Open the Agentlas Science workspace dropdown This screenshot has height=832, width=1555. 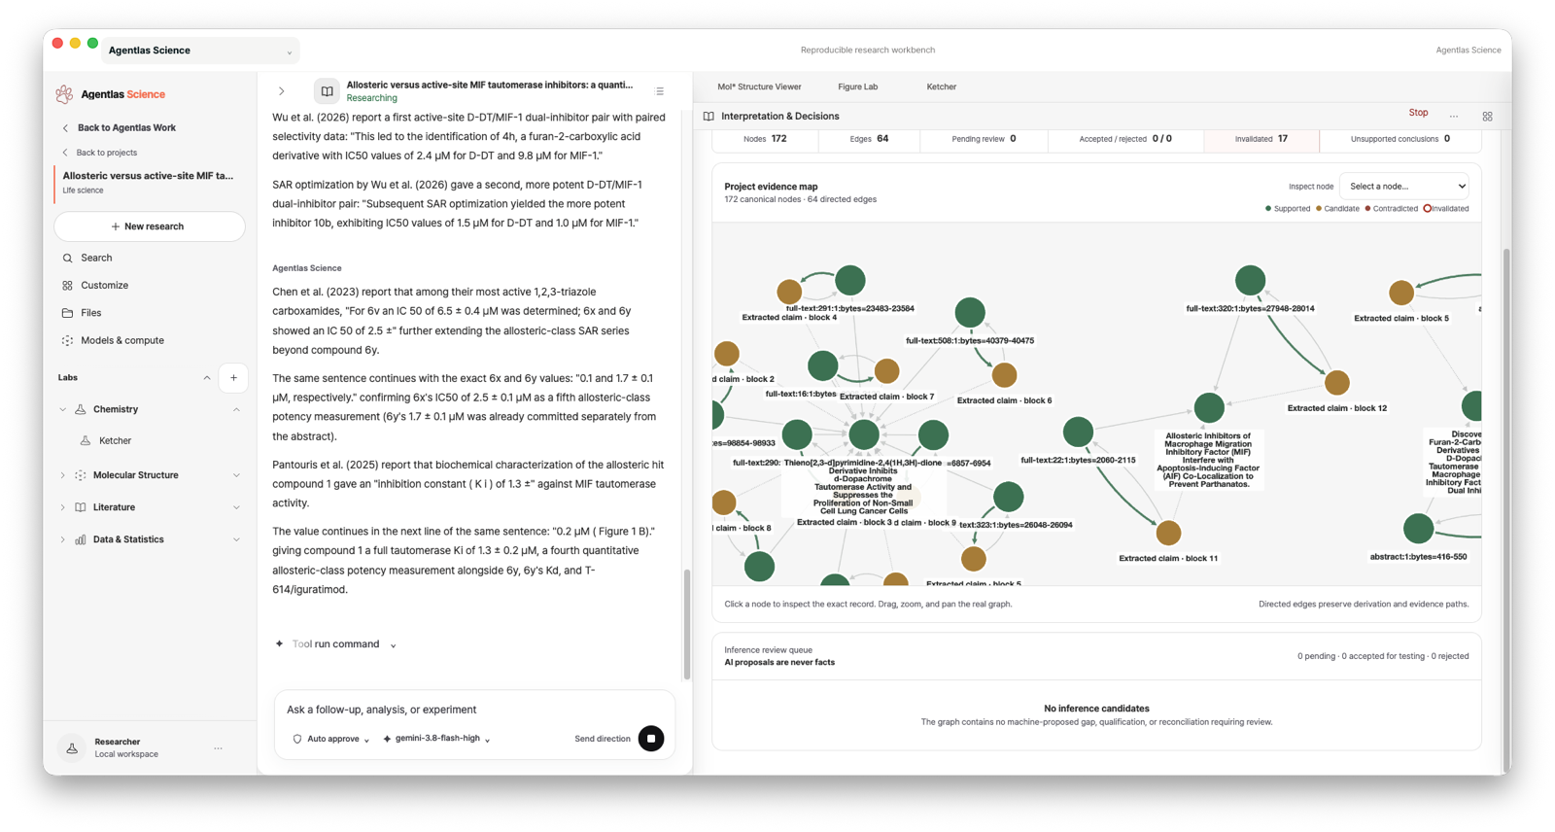click(200, 51)
